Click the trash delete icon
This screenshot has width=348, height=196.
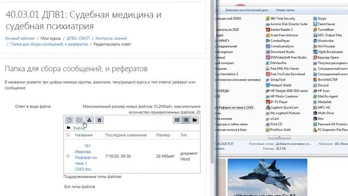pyautogui.click(x=99, y=120)
